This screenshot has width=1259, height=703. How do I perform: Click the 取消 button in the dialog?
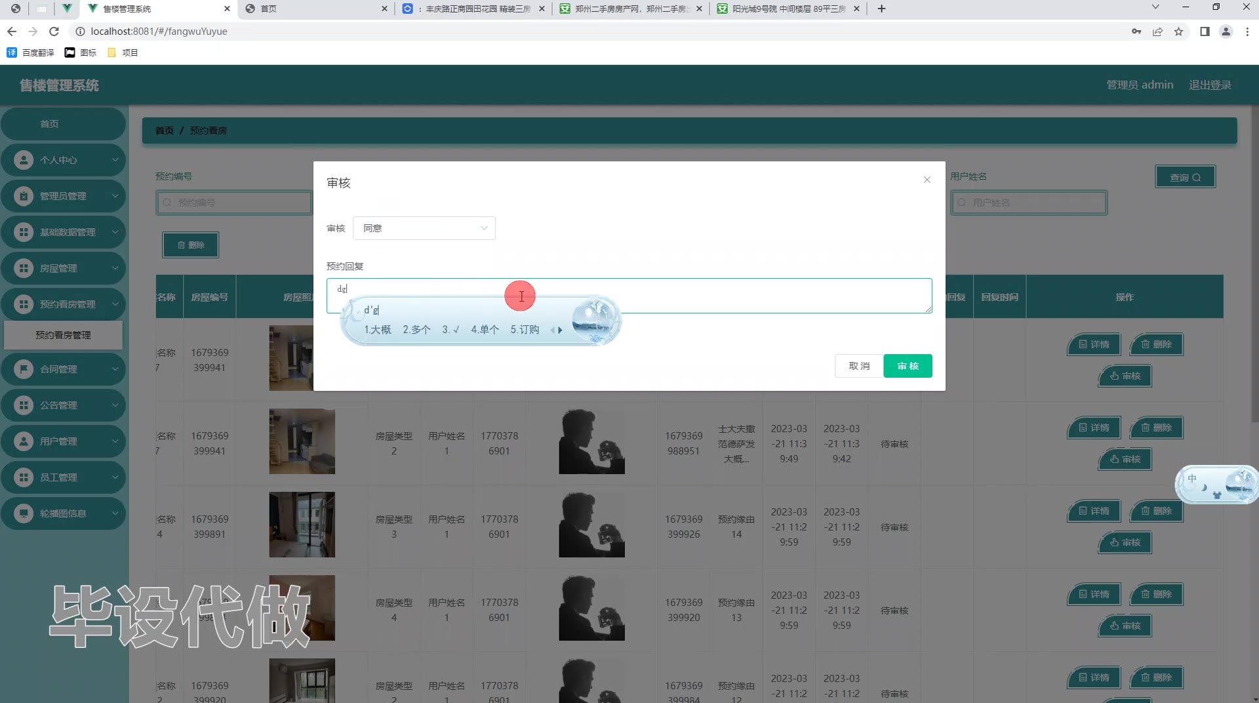[859, 366]
